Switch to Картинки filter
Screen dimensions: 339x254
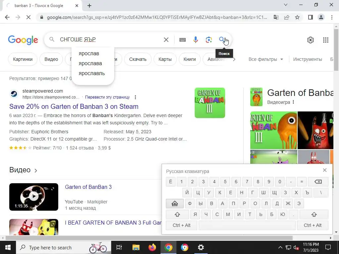(23, 59)
